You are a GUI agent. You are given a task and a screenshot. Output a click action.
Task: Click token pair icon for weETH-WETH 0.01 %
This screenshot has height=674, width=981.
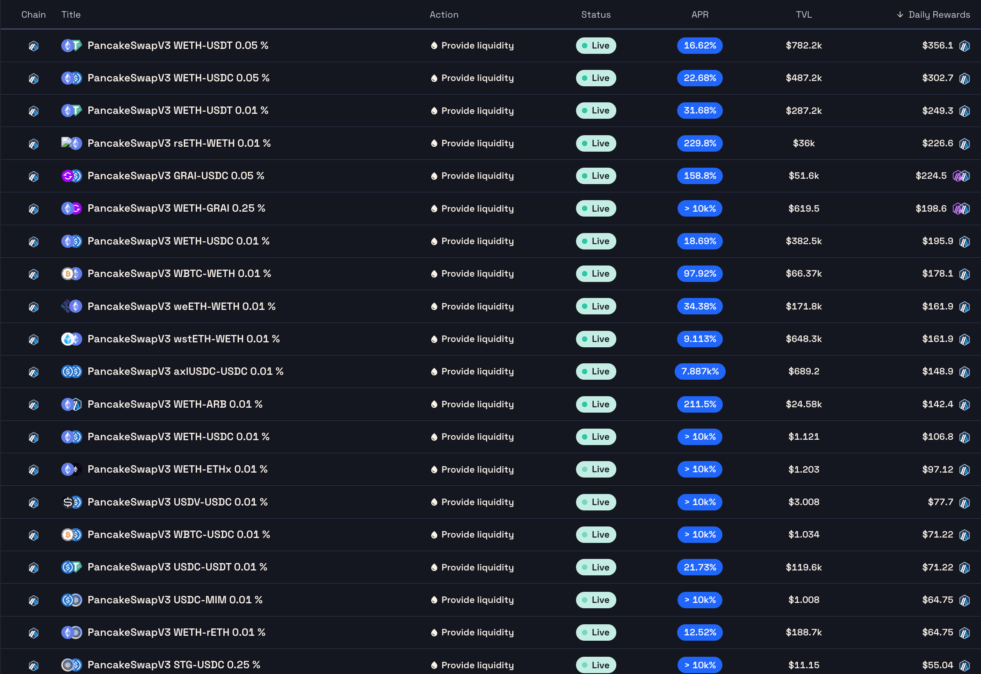coord(72,306)
